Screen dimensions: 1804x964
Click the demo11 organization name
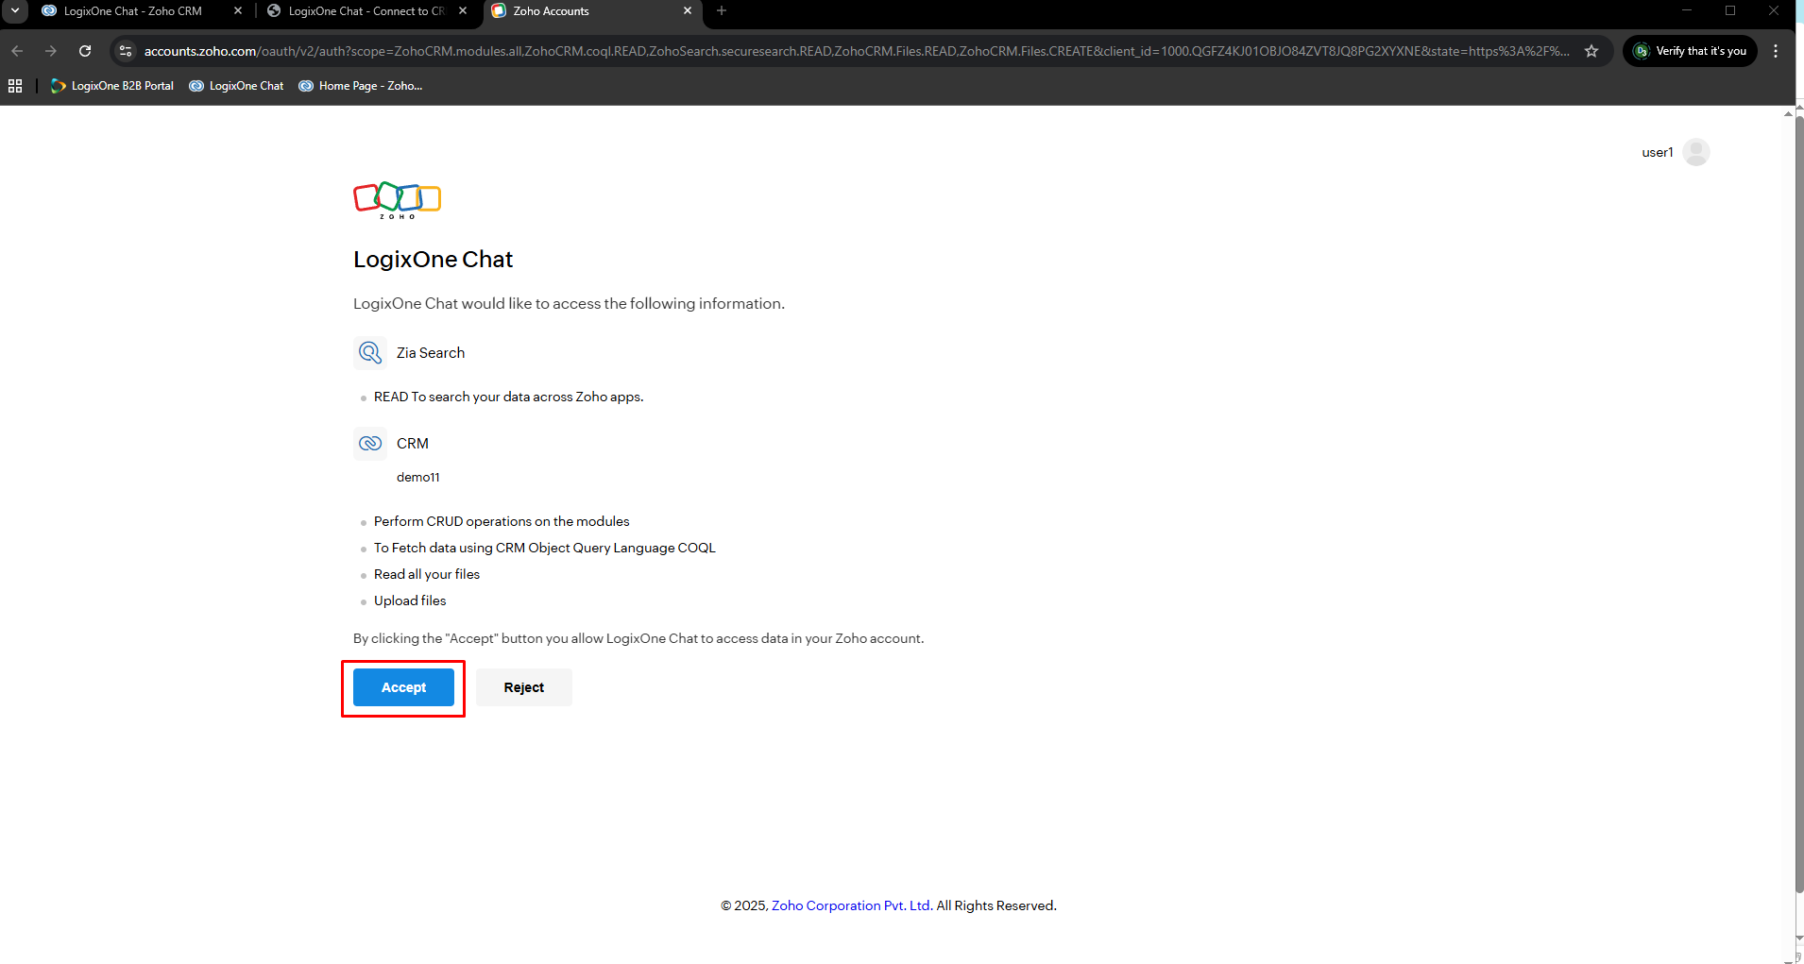point(418,478)
